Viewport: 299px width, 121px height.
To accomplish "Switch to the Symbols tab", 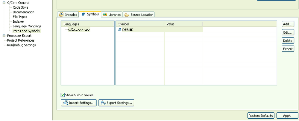I will click(90, 14).
